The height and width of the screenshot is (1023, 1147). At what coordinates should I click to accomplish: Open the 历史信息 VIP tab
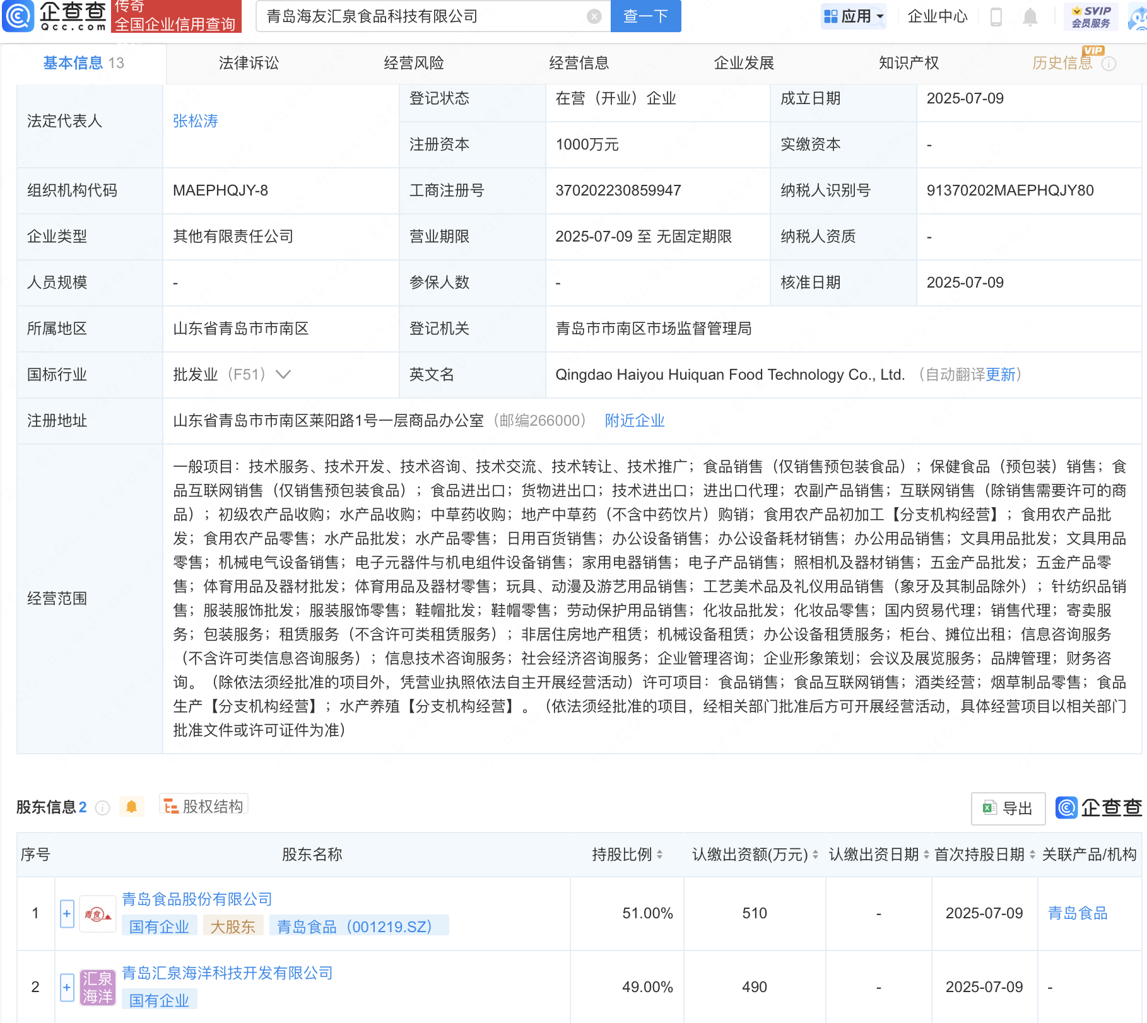1062,63
